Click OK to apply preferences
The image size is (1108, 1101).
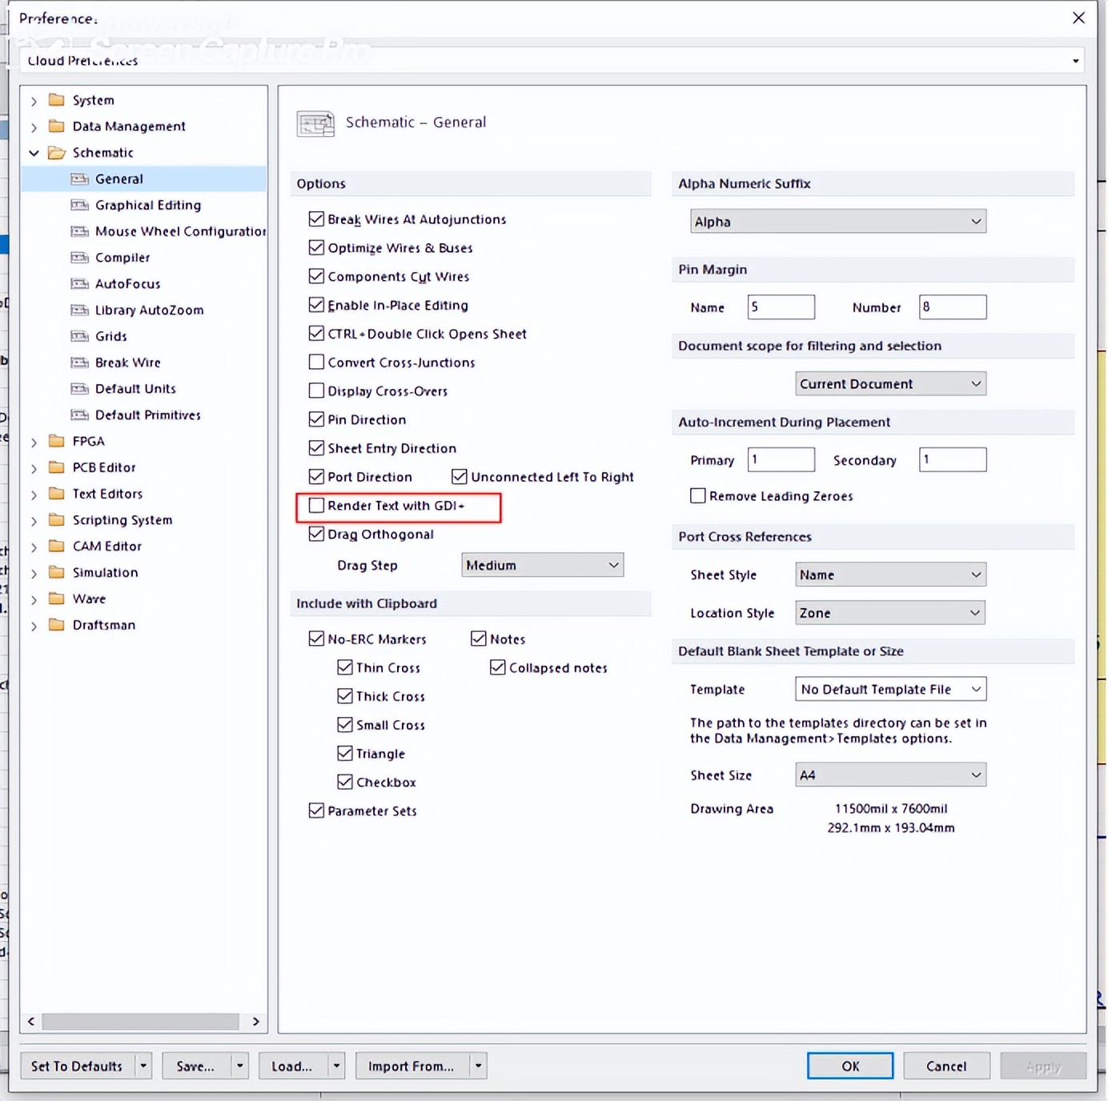[849, 1066]
